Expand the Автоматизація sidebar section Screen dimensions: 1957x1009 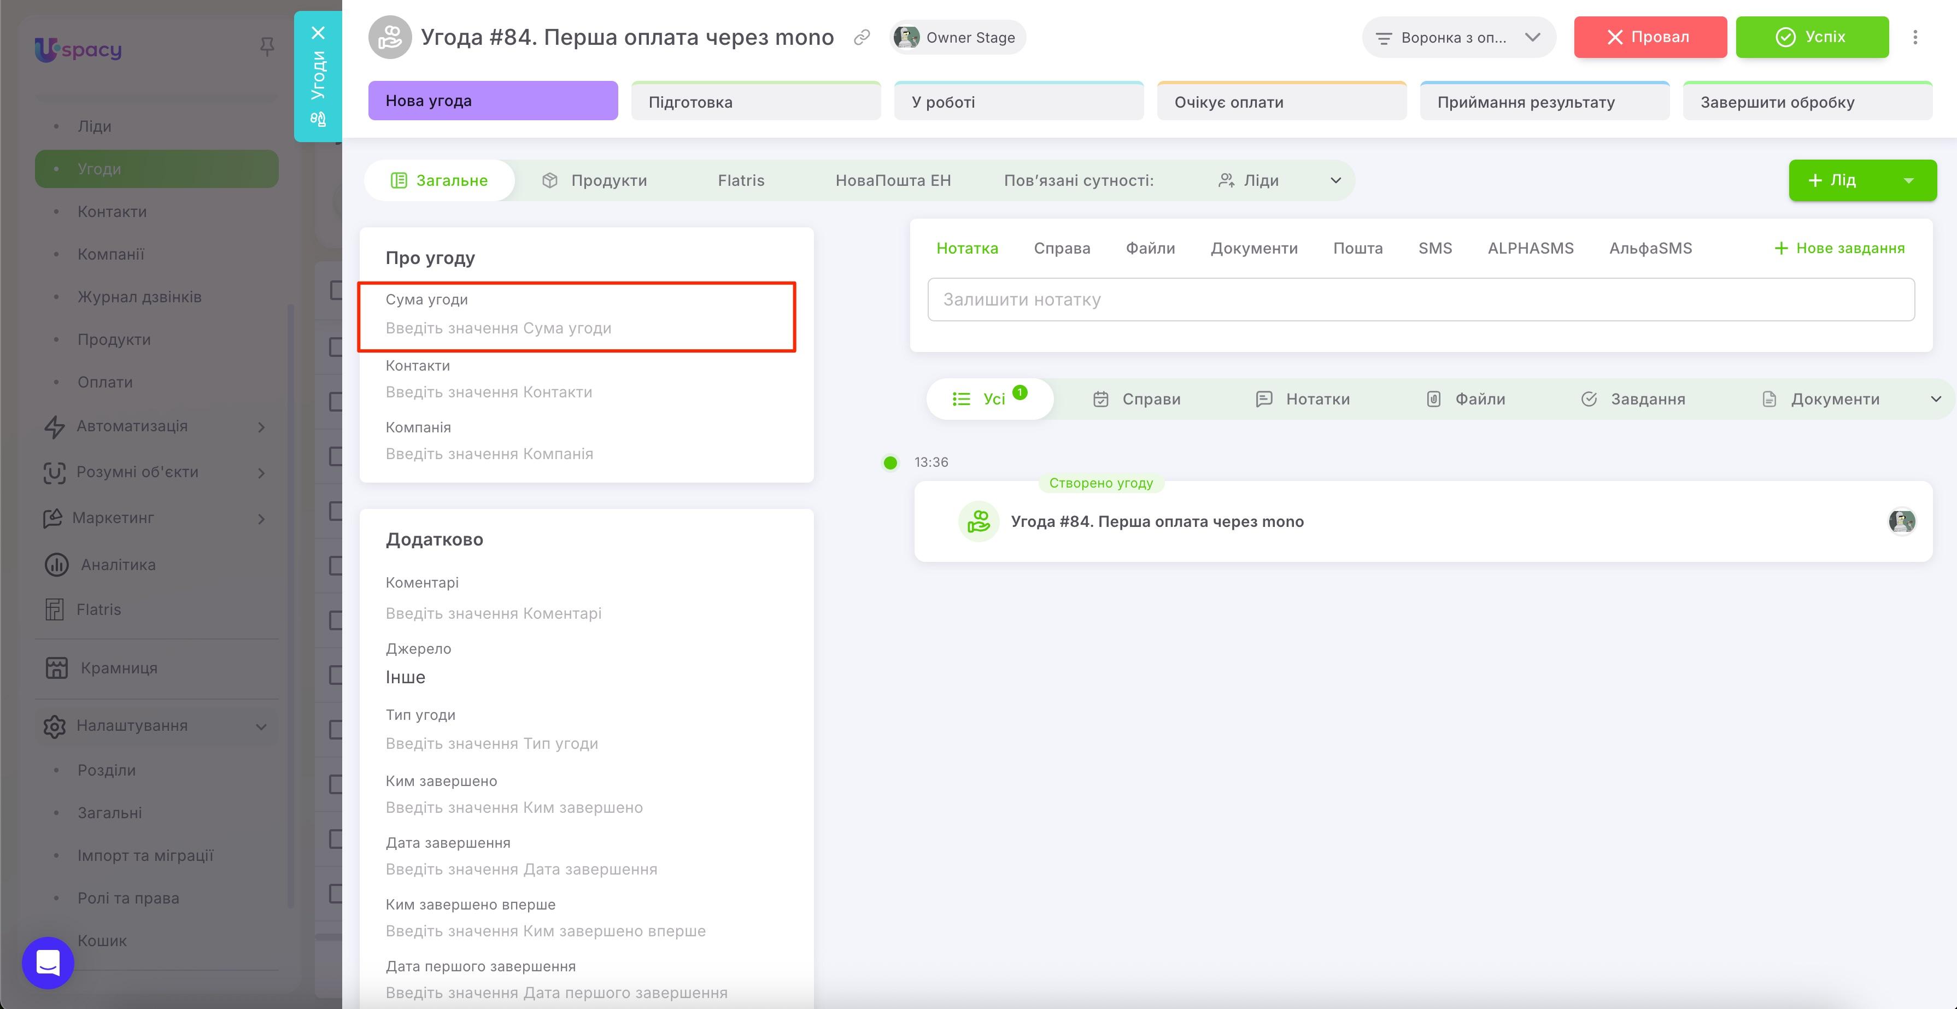(156, 426)
